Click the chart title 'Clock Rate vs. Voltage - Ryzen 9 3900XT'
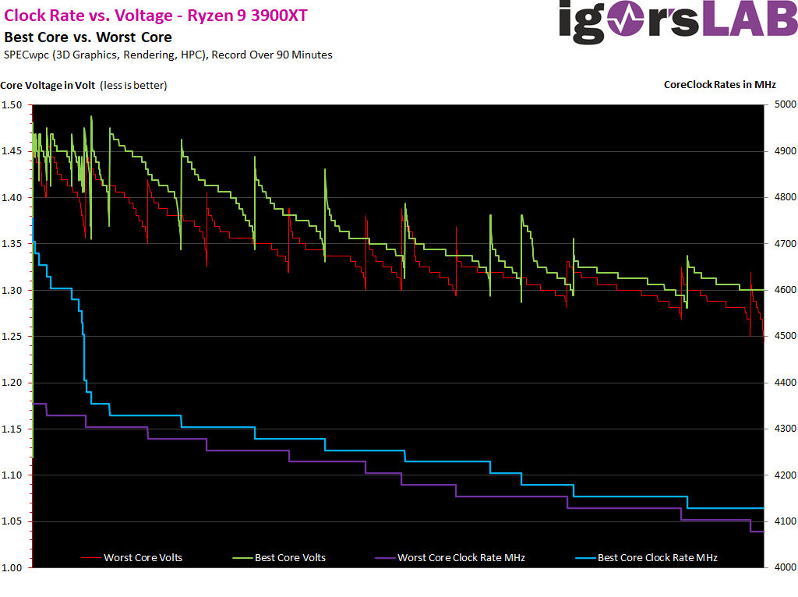This screenshot has height=597, width=798. pyautogui.click(x=156, y=16)
